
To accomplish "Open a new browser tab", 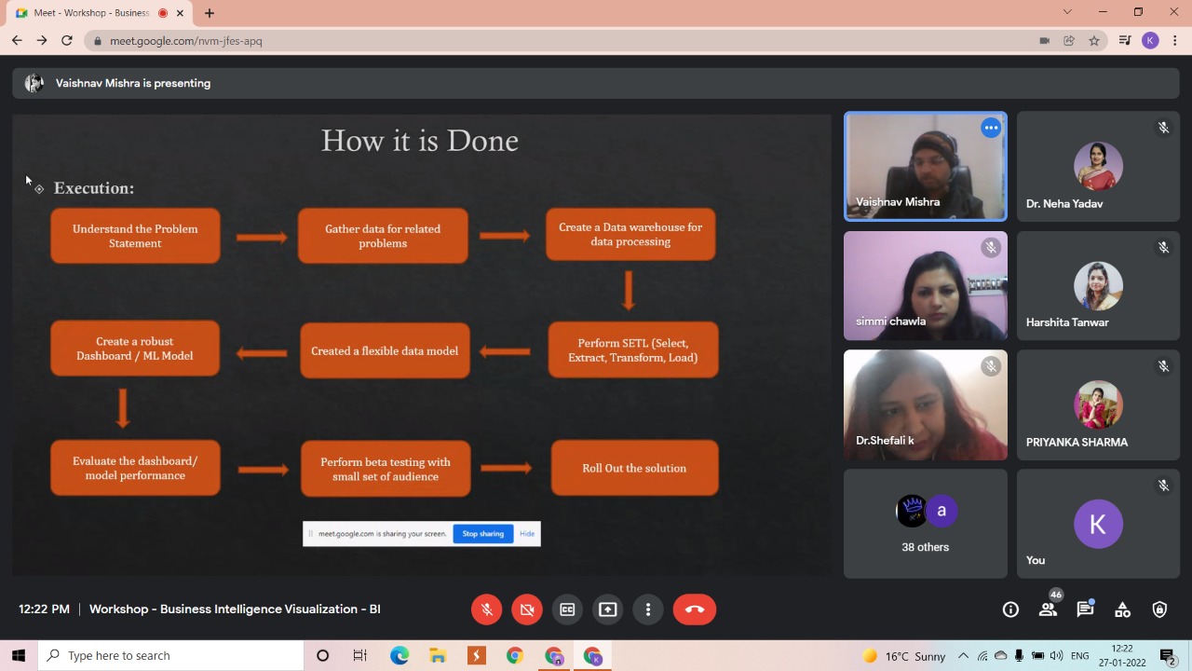I will tap(210, 13).
